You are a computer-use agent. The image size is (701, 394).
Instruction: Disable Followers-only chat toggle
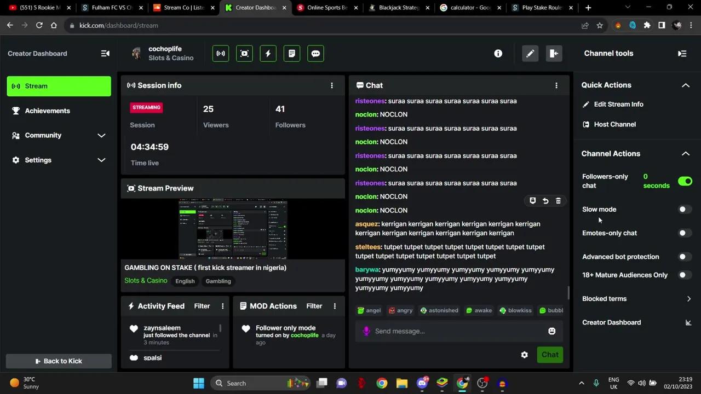pos(685,181)
